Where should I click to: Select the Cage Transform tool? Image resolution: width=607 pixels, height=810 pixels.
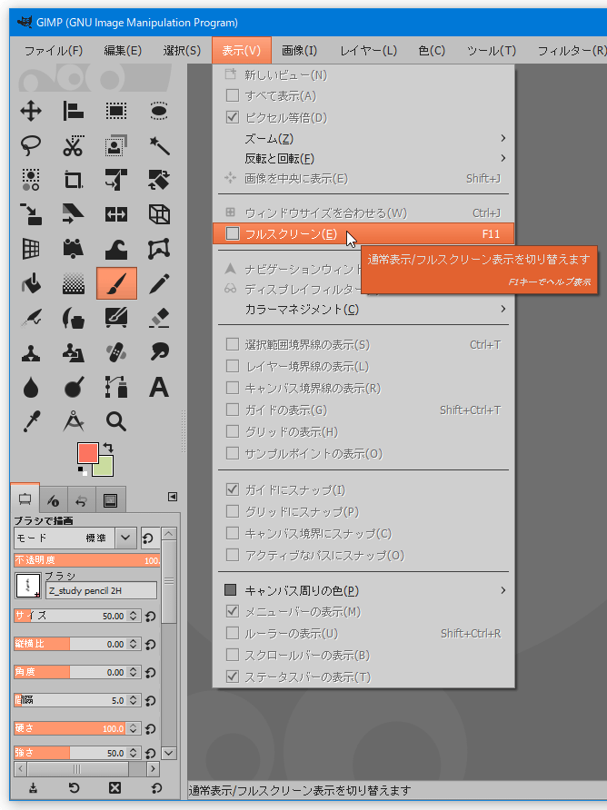point(159,249)
